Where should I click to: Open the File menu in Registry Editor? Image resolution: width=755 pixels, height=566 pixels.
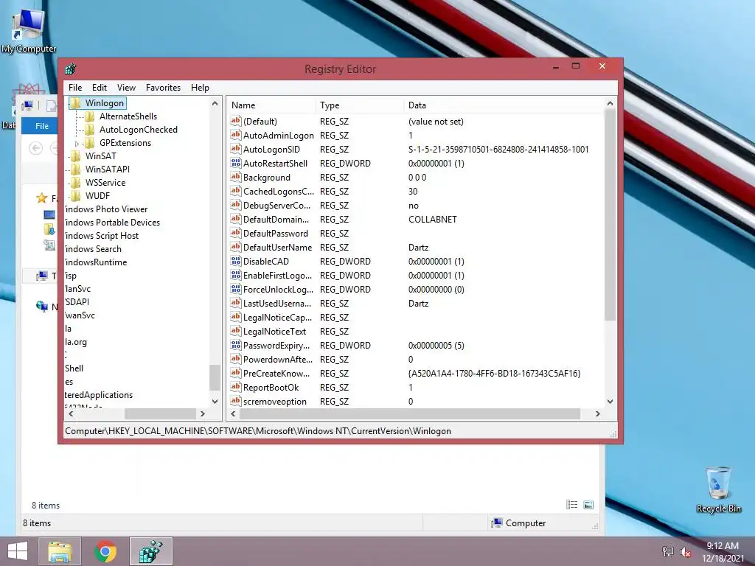coord(75,88)
